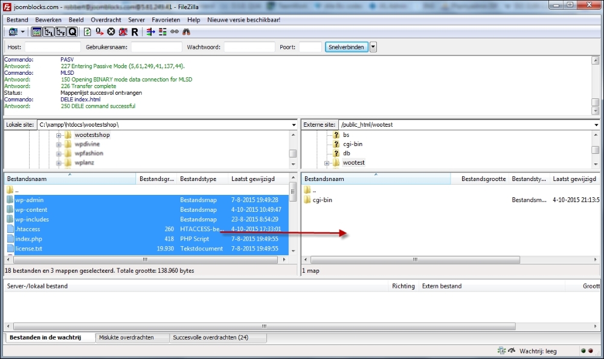Click binoculars file search icon

point(187,32)
